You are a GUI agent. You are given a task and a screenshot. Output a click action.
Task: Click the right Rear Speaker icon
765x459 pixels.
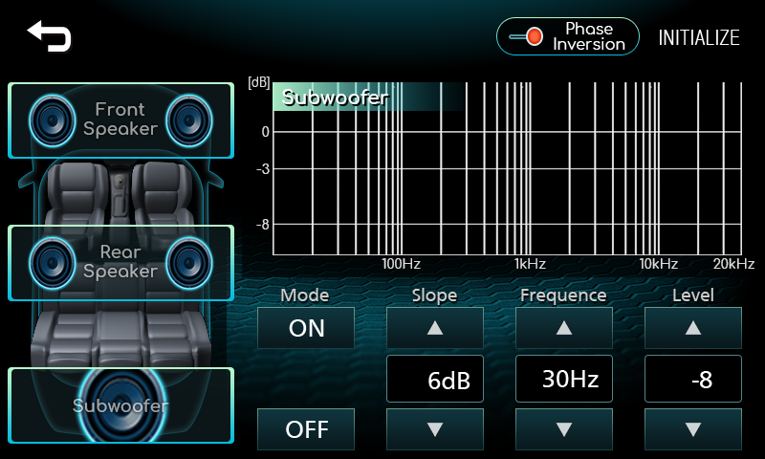coord(190,261)
